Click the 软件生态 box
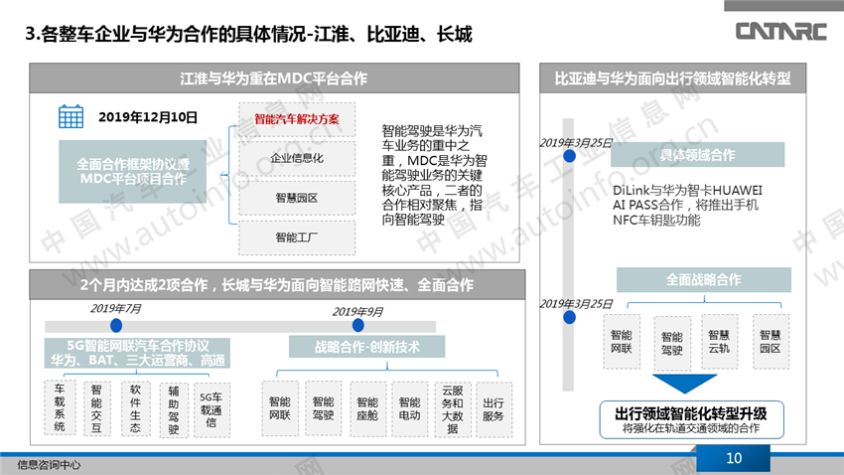This screenshot has width=844, height=475. pyautogui.click(x=136, y=408)
